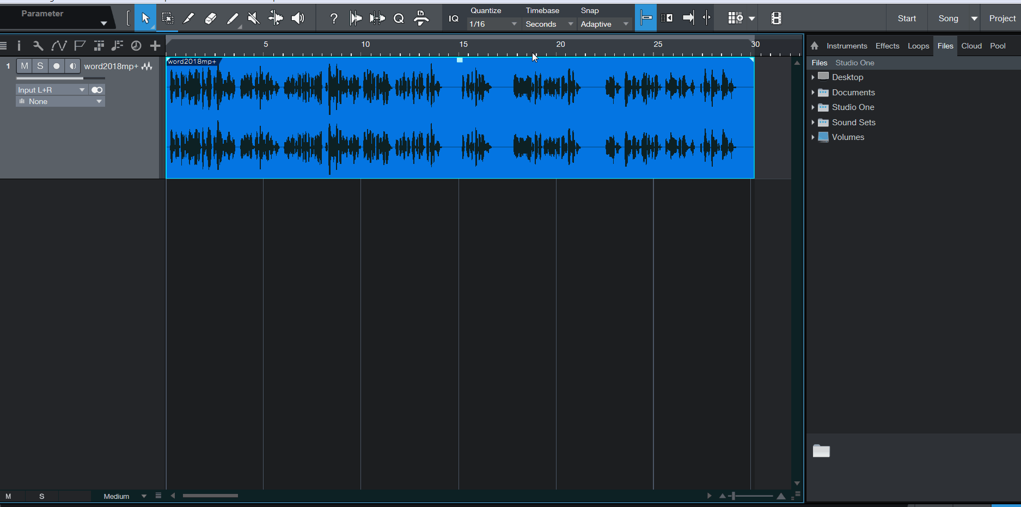Show automation with the curve icon
Viewport: 1021px width, 507px height.
click(x=59, y=46)
